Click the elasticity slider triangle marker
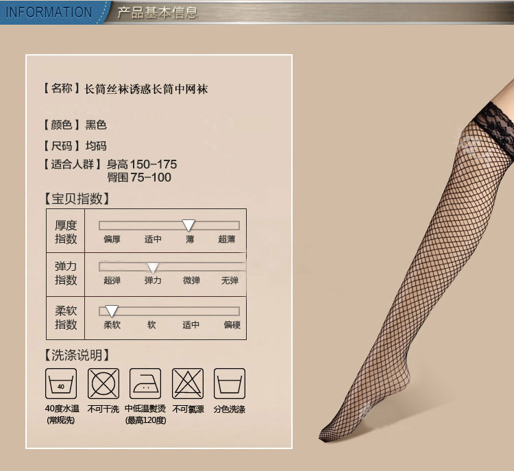Viewport: 514px width, 471px height. point(153,267)
